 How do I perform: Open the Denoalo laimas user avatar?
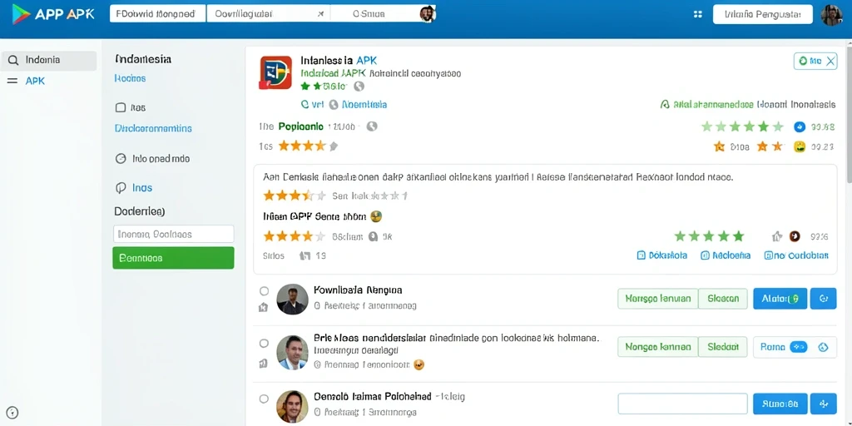pyautogui.click(x=292, y=406)
